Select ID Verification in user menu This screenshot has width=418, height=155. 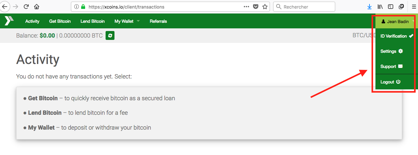tap(396, 36)
